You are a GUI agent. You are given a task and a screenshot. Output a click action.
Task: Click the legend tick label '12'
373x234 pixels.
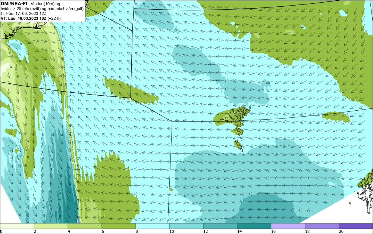[206, 231]
